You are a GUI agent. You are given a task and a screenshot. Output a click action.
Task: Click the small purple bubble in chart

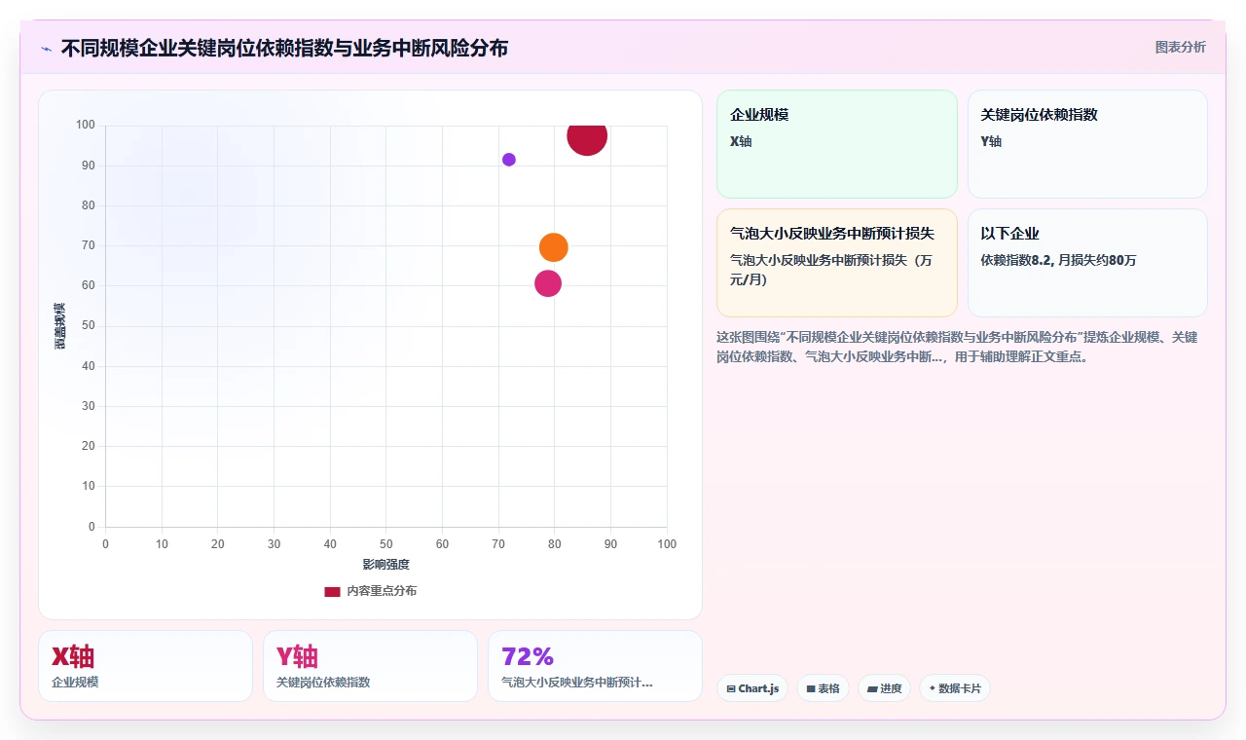tap(509, 160)
